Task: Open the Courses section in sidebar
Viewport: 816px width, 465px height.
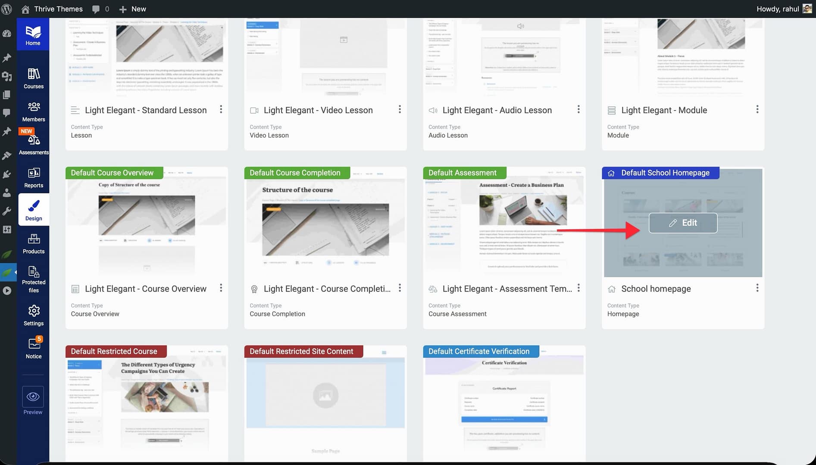Action: pyautogui.click(x=34, y=78)
